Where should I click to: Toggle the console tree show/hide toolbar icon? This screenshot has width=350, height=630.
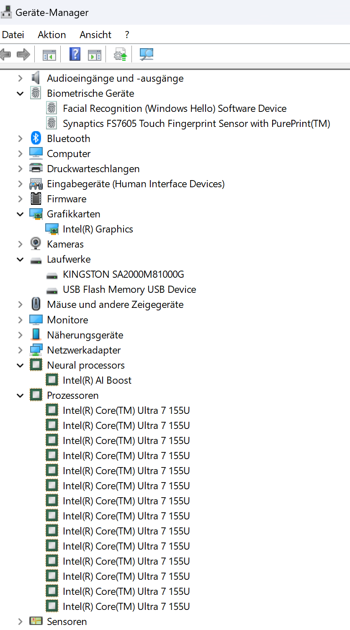pyautogui.click(x=49, y=54)
